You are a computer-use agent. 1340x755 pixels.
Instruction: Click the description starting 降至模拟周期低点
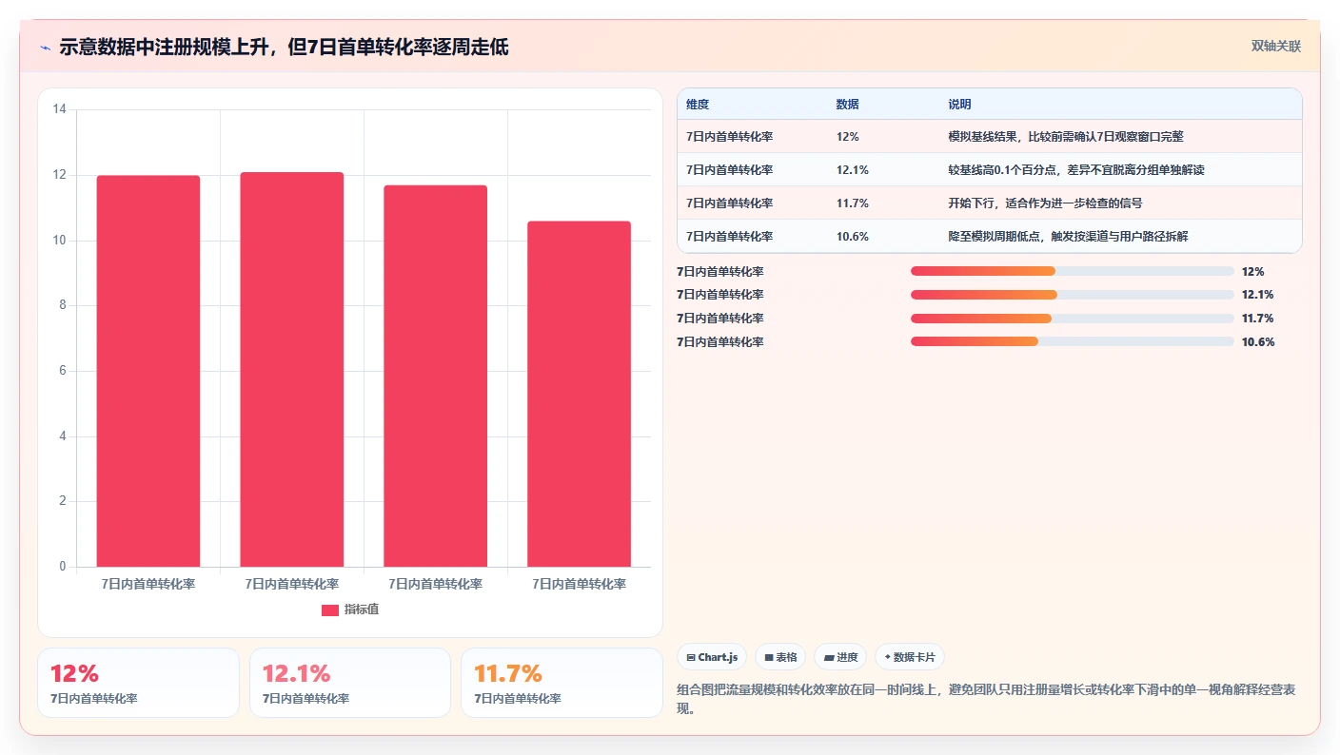[1068, 237]
